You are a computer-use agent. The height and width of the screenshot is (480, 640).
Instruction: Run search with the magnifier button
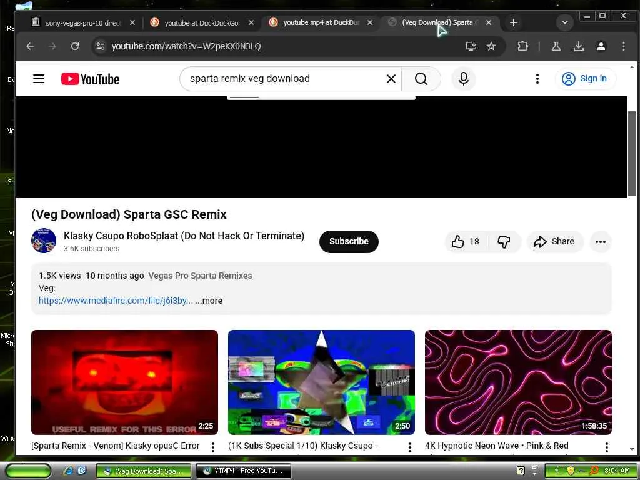tap(421, 78)
